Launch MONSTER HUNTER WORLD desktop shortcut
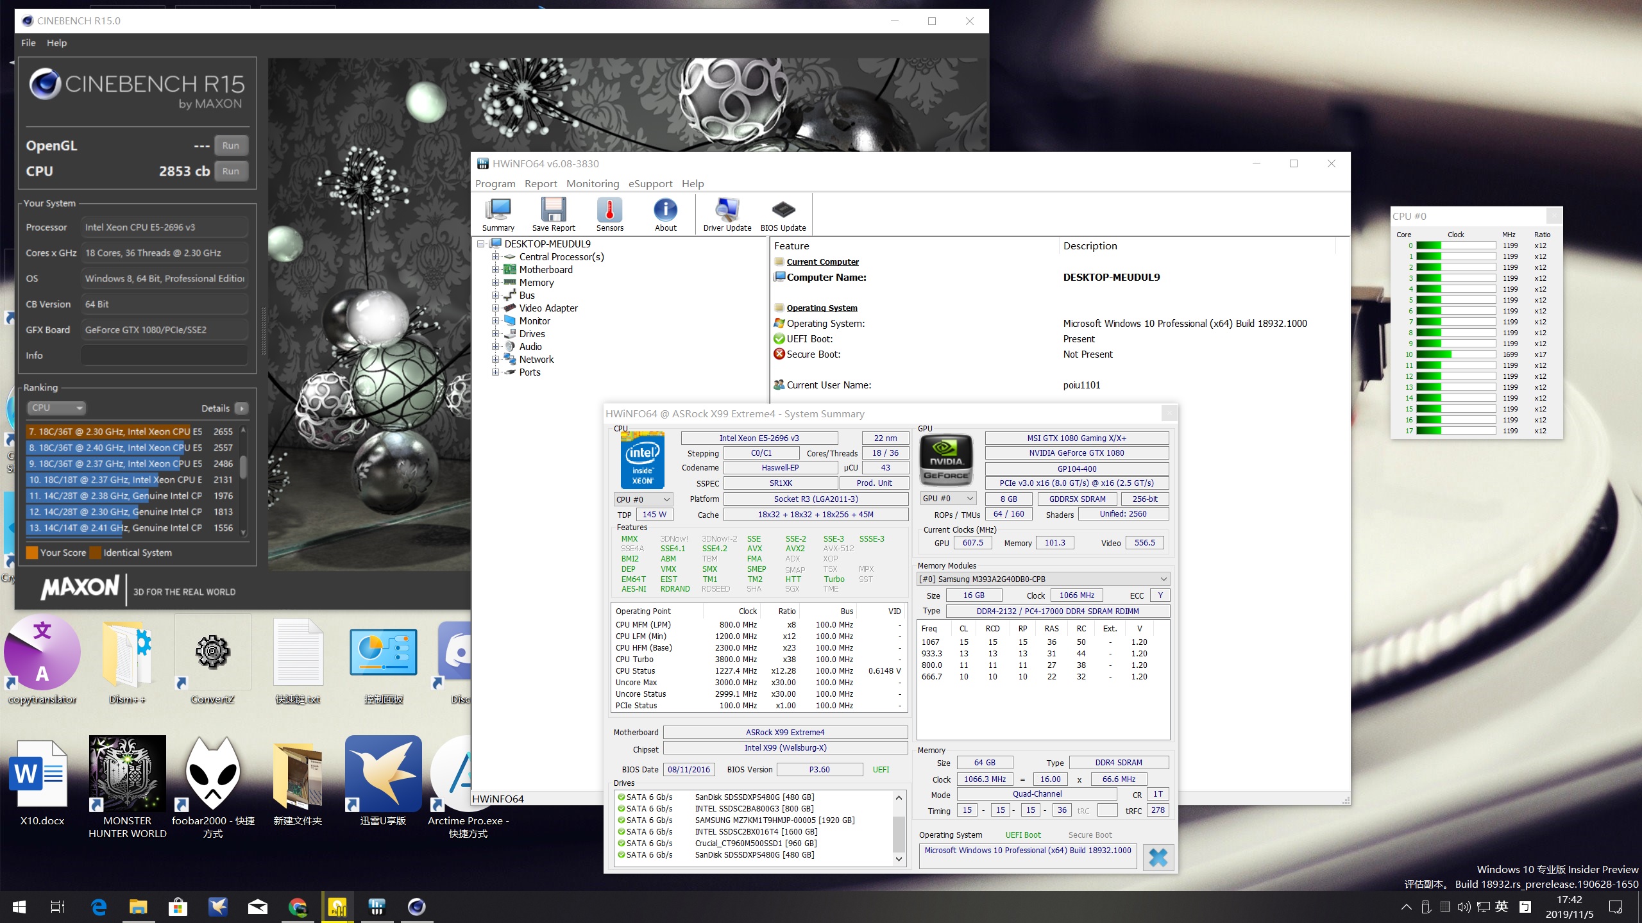Viewport: 1642px width, 923px height. point(127,787)
